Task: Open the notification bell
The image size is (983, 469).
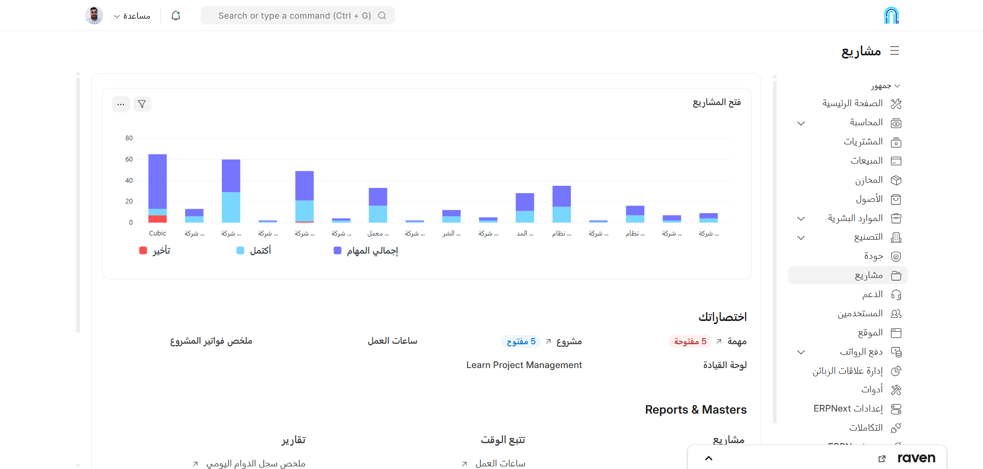Action: point(175,16)
